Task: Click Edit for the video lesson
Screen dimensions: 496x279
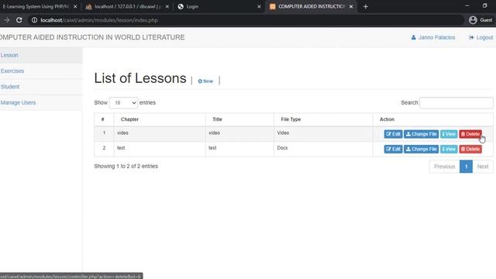Action: tap(393, 134)
